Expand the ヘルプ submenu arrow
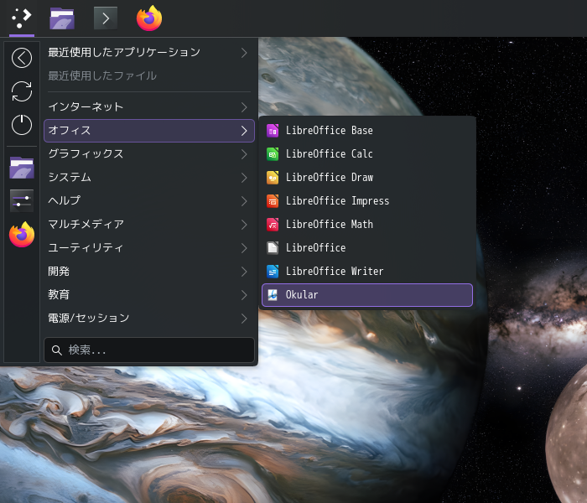The width and height of the screenshot is (587, 503). tap(244, 201)
